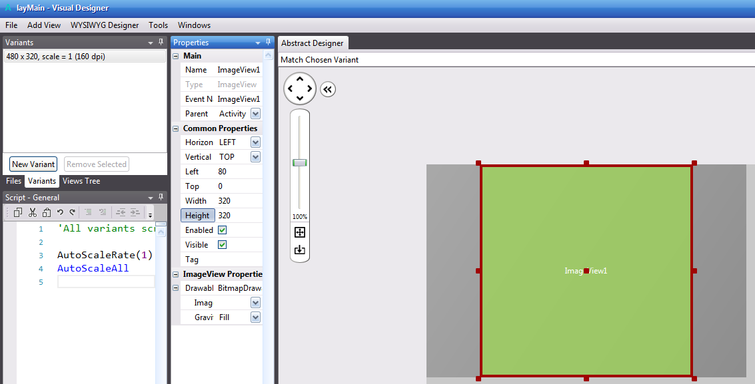Click the Event Name field value
The image size is (755, 384).
(239, 99)
